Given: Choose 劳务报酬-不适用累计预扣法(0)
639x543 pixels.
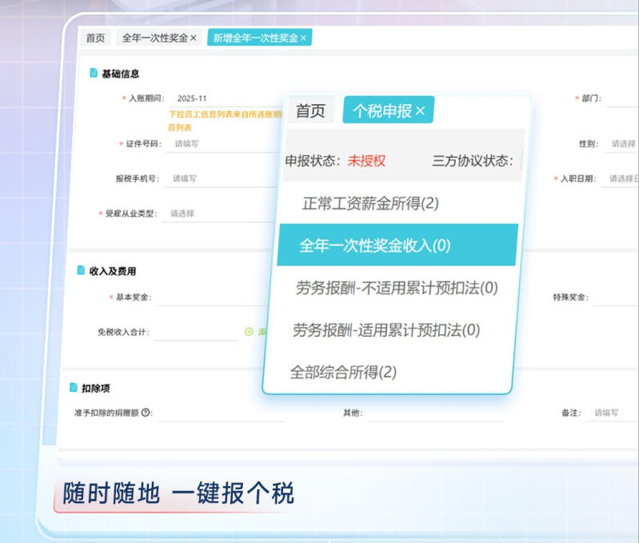Looking at the screenshot, I should (397, 288).
